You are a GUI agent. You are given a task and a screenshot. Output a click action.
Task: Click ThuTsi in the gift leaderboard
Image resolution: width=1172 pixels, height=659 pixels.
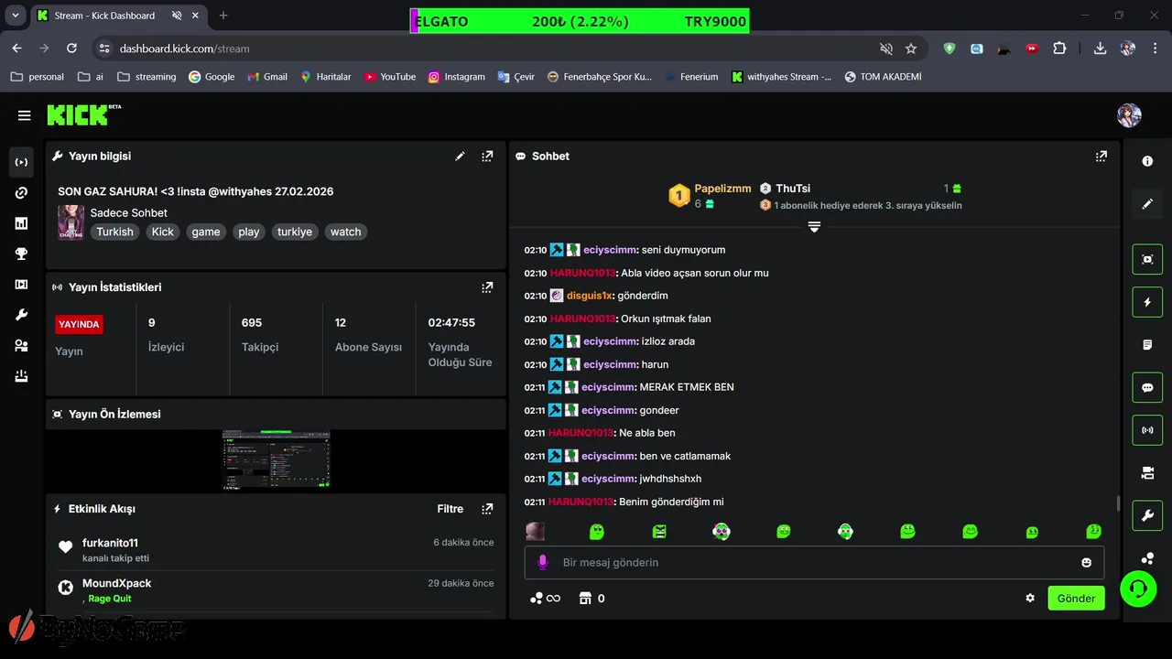pyautogui.click(x=793, y=189)
